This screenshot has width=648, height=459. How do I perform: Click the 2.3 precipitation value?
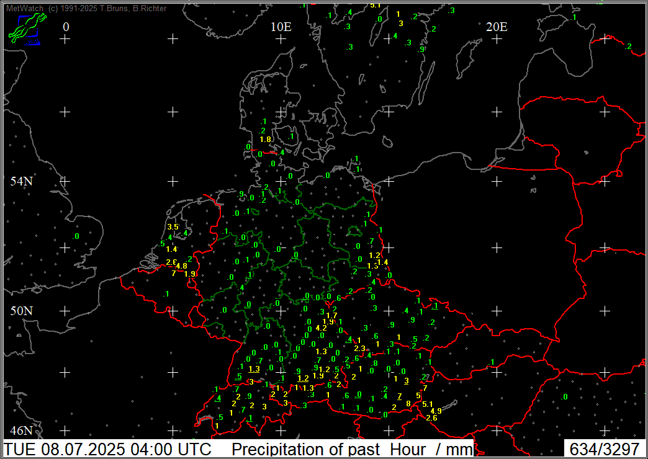click(x=360, y=348)
